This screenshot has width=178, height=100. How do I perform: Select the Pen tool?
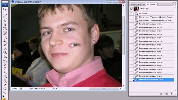click(x=5, y=65)
